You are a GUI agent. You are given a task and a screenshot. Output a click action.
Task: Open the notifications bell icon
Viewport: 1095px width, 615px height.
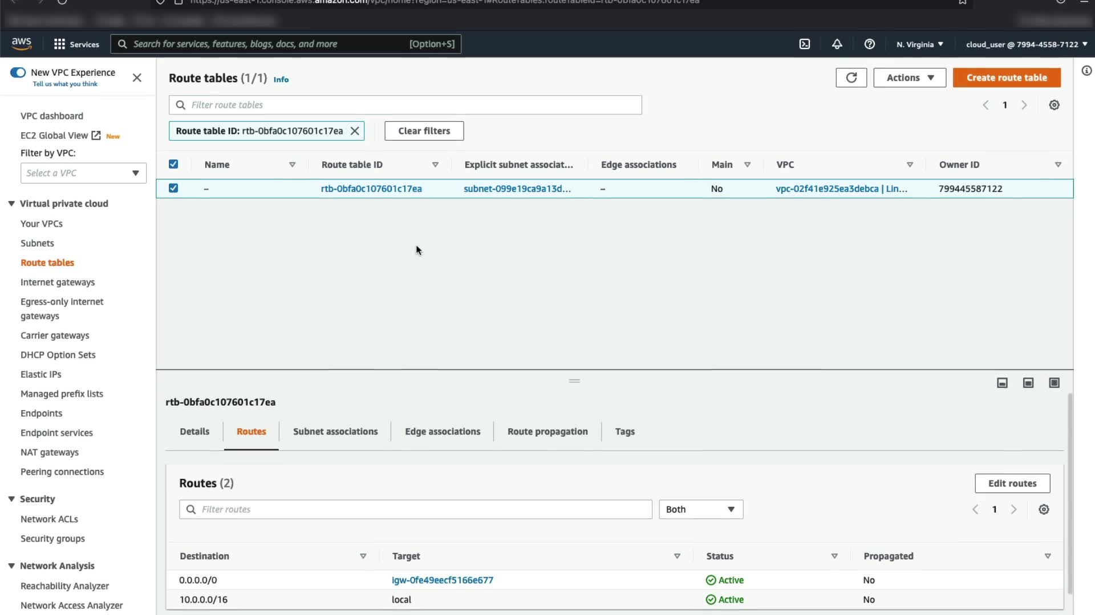click(x=837, y=44)
